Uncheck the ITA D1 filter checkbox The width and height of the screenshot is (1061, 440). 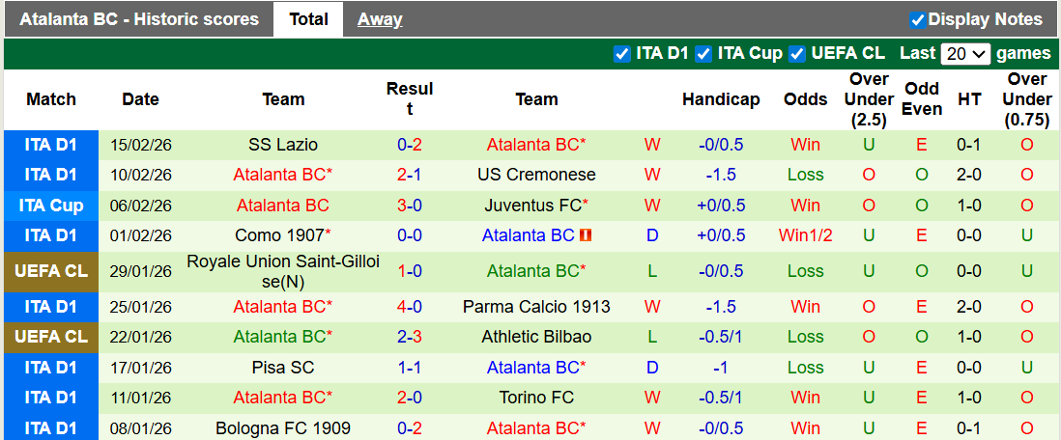622,54
